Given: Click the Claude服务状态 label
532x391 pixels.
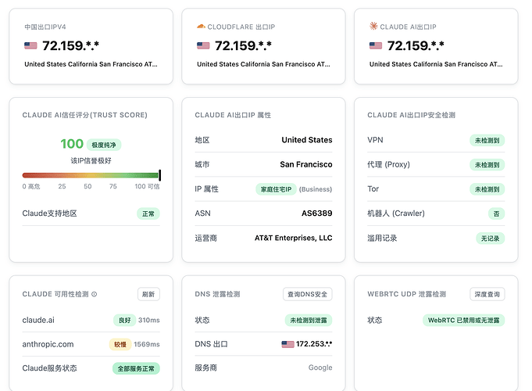Looking at the screenshot, I should (49, 368).
